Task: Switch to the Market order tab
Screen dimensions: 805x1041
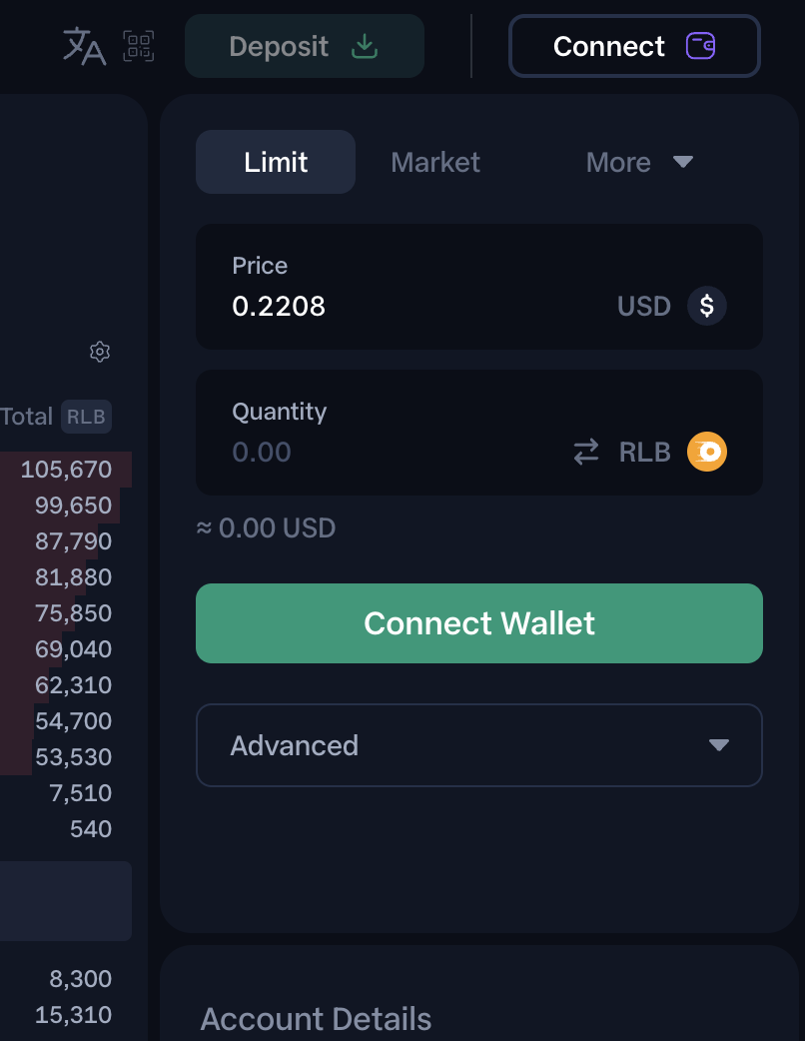Action: point(435,162)
